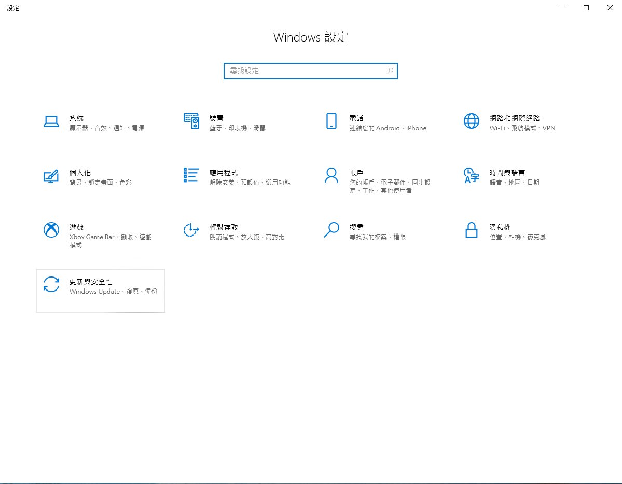Select the 電話 (Phone) settings icon

coord(331,120)
